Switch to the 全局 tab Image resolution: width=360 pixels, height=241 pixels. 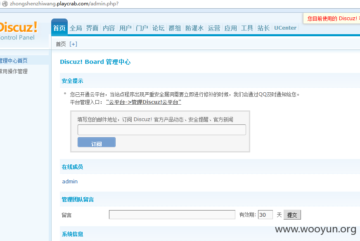[x=76, y=28]
